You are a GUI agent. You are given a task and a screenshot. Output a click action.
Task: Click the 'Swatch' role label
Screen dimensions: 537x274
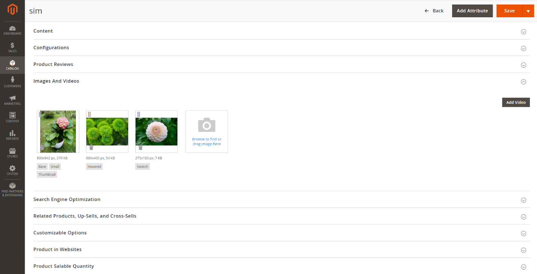(x=143, y=167)
